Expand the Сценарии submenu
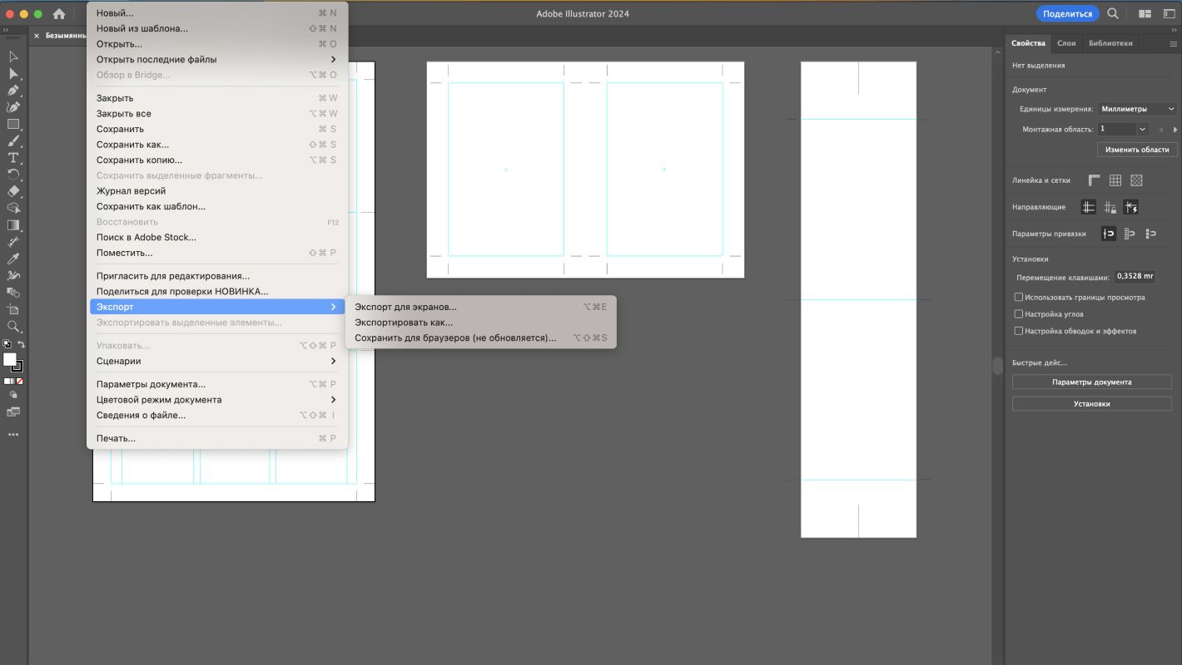The height and width of the screenshot is (665, 1182). (x=216, y=361)
